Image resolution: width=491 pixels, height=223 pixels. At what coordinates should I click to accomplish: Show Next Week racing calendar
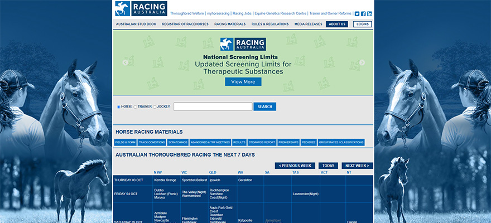point(358,166)
